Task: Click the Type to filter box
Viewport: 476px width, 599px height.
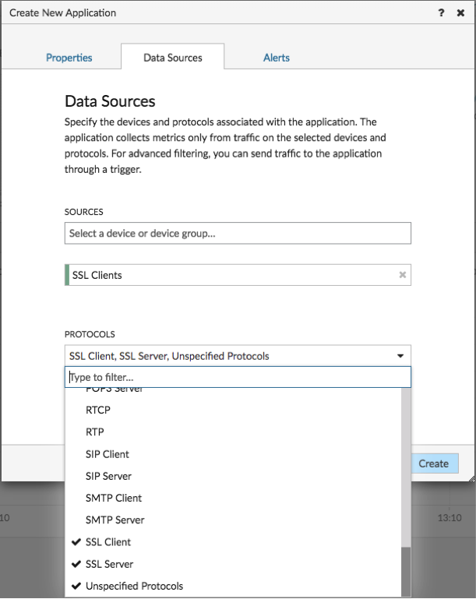Action: (x=238, y=377)
